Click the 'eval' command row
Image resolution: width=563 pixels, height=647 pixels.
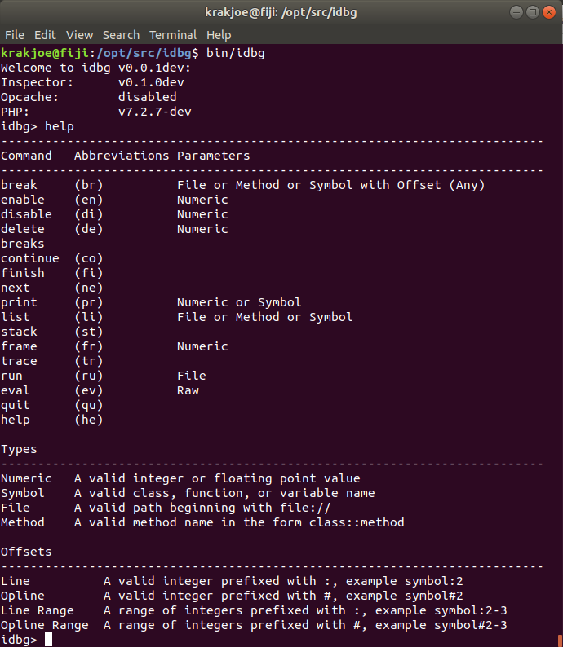100,390
